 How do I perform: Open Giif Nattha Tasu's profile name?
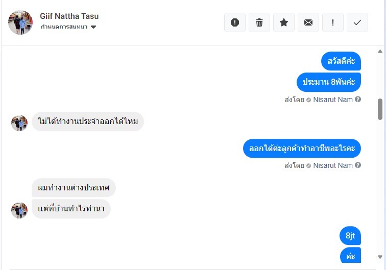69,16
